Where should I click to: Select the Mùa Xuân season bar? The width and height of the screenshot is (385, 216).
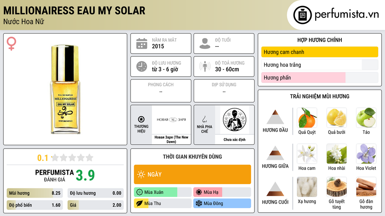(163, 192)
